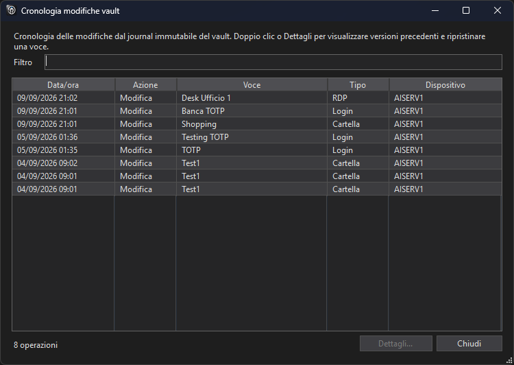Viewport: 514px width, 365px height.
Task: Select the Desk Ufficio 1 row
Action: [x=257, y=98]
